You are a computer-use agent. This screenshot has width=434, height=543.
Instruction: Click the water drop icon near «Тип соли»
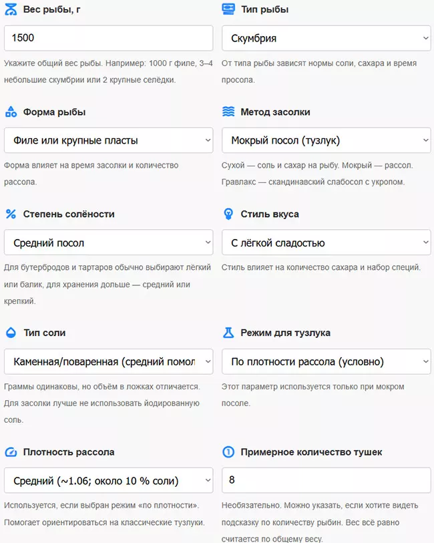12,333
